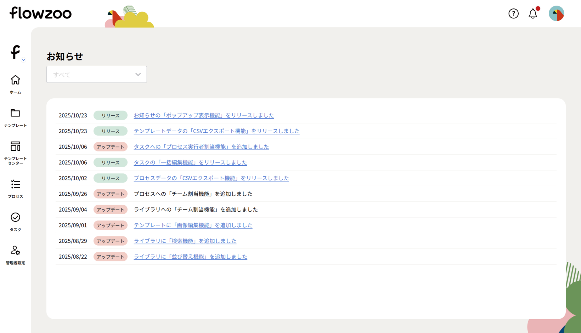Open the help question mark icon
This screenshot has width=581, height=333.
513,13
